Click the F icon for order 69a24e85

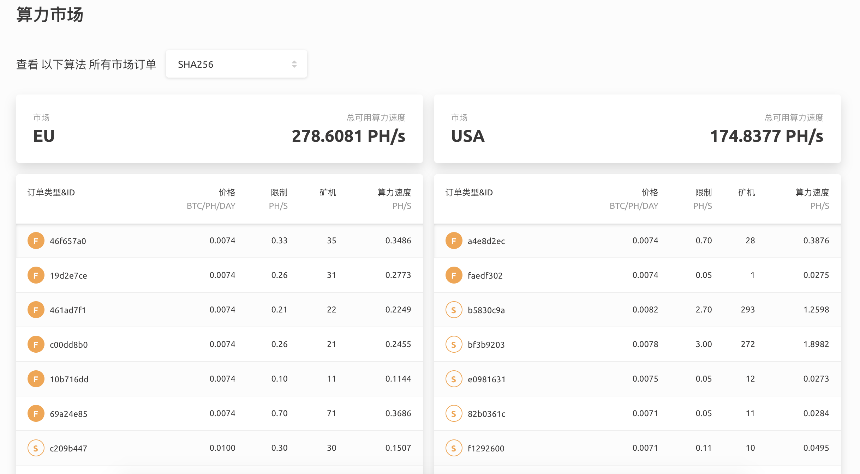click(x=36, y=414)
